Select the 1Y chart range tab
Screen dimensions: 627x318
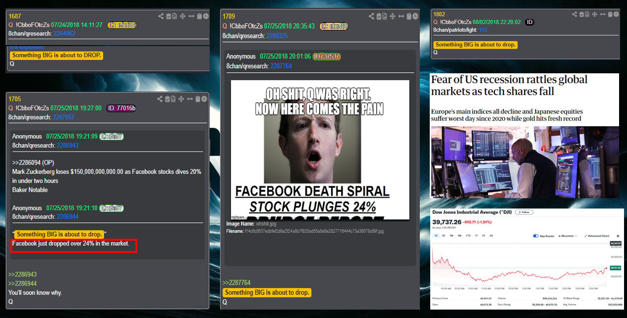pos(476,236)
